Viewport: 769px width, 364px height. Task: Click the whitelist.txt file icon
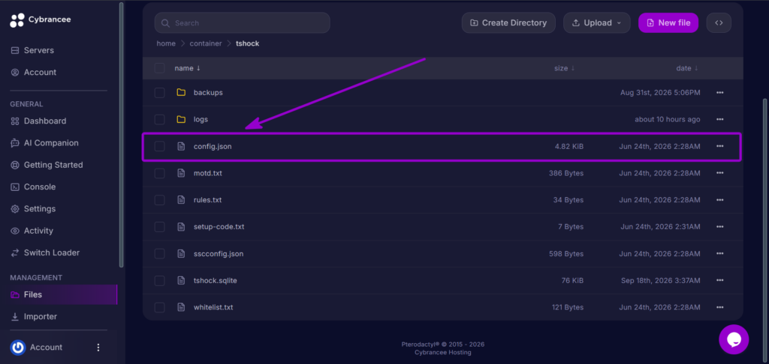pyautogui.click(x=181, y=307)
